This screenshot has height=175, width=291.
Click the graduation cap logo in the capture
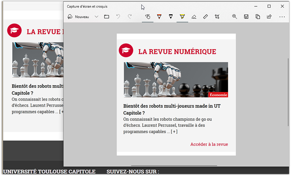click(126, 50)
